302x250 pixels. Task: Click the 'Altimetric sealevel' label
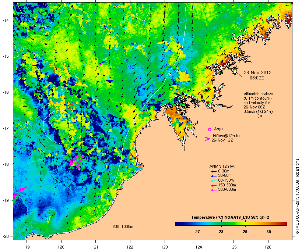[259, 94]
